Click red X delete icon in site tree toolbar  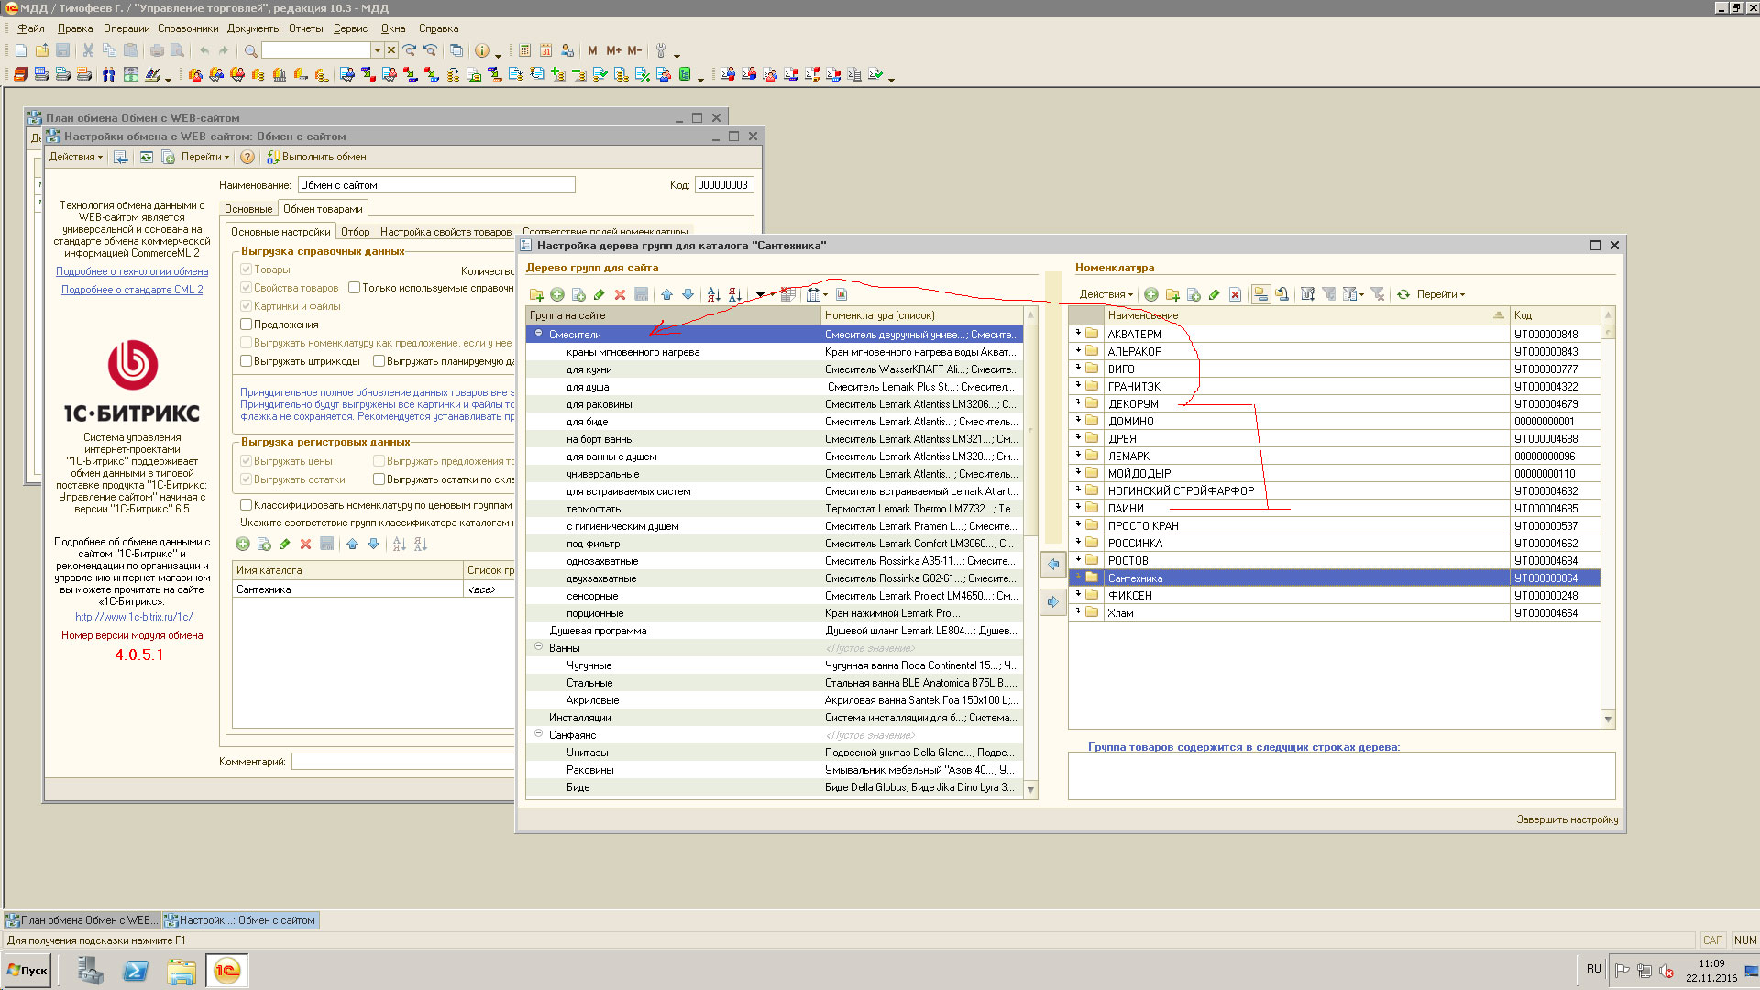(x=620, y=294)
